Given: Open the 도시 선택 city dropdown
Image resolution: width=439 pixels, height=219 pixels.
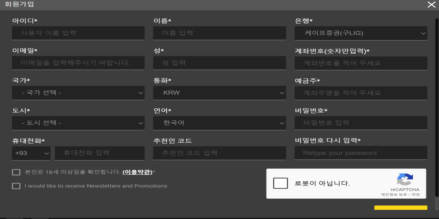Looking at the screenshot, I should (78, 123).
